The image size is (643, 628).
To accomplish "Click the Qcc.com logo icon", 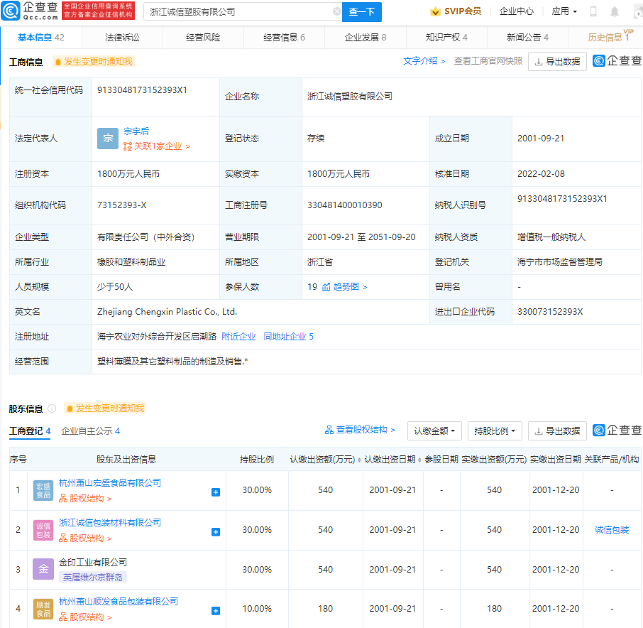I will 10,11.
